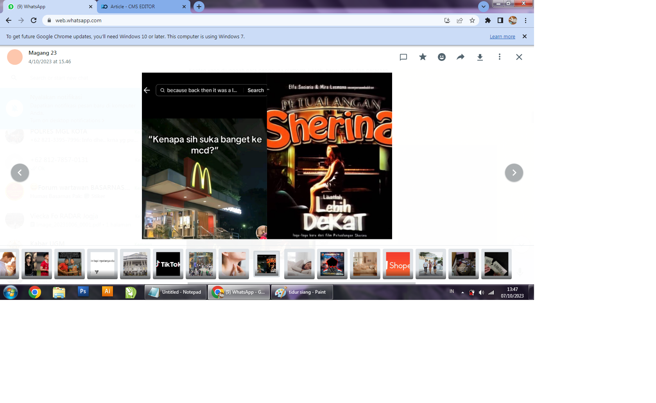The image size is (656, 403).
Task: Open the 'Bad Habits' black thumbnail
Action: click(x=496, y=264)
